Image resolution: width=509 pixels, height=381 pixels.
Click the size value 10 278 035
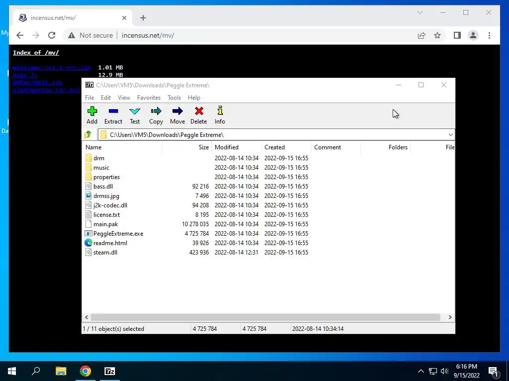tap(195, 224)
